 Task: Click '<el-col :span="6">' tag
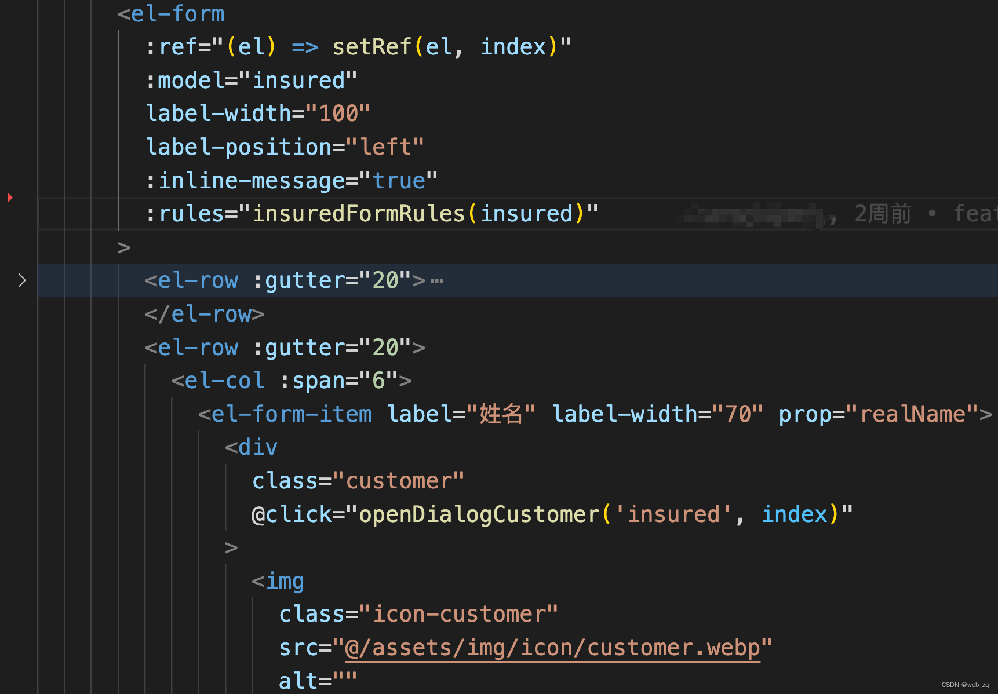(x=292, y=381)
